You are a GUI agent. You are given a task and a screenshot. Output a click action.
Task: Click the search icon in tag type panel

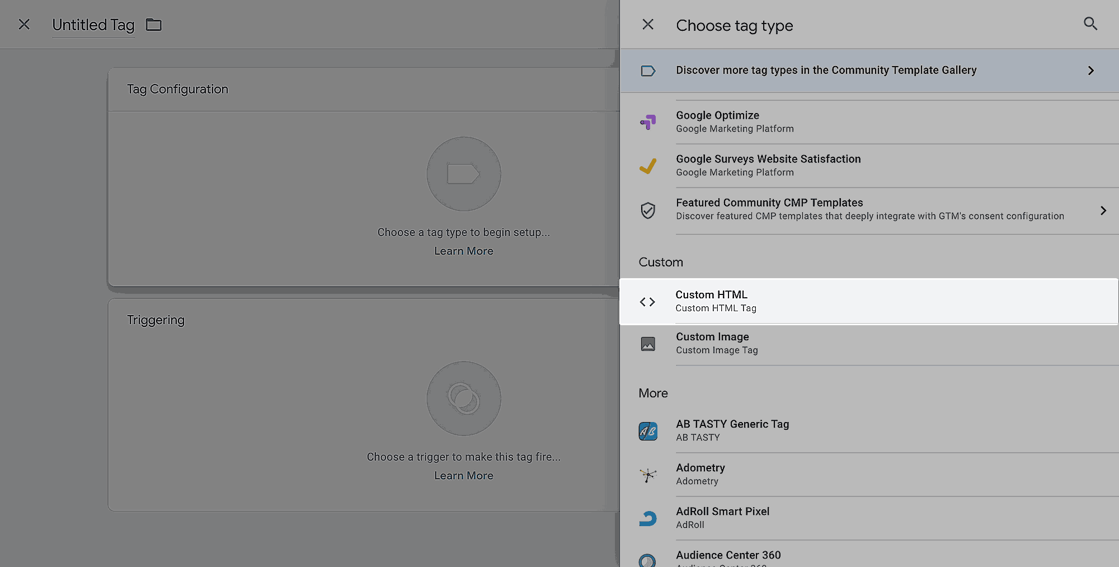[x=1090, y=24]
